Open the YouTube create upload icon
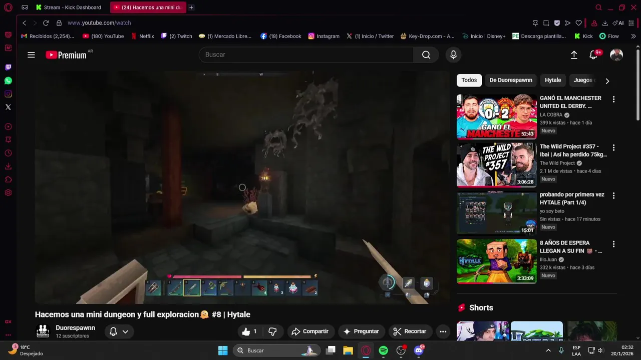The height and width of the screenshot is (360, 641). [574, 54]
